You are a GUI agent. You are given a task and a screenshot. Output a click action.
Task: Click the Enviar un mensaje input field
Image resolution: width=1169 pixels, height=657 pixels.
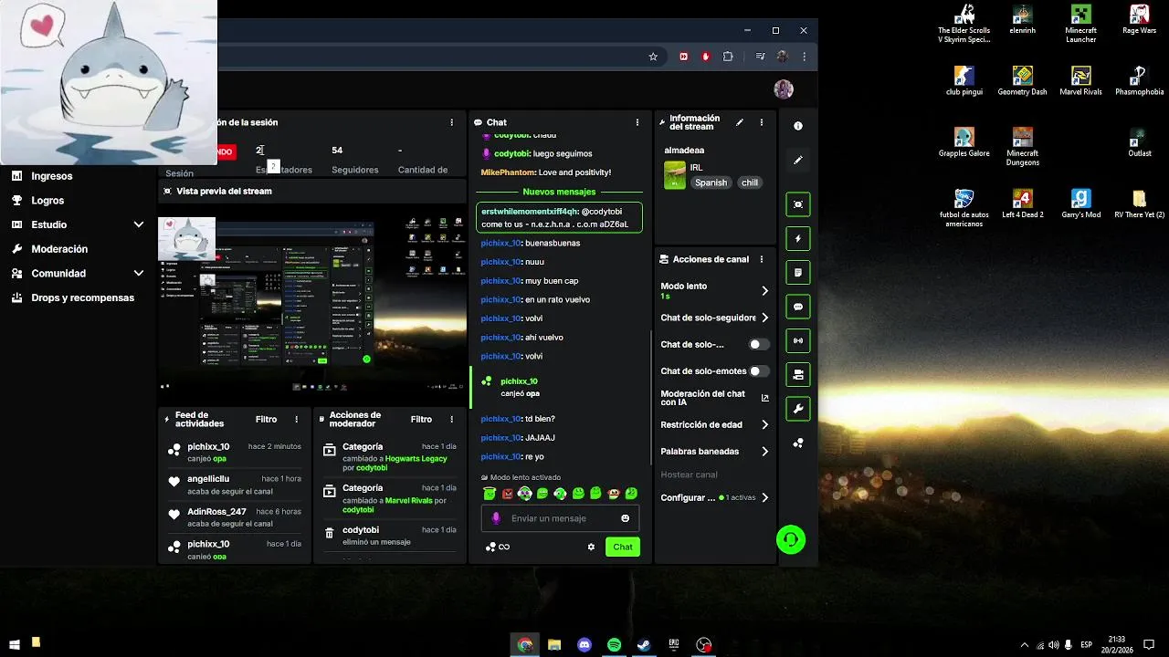point(560,518)
